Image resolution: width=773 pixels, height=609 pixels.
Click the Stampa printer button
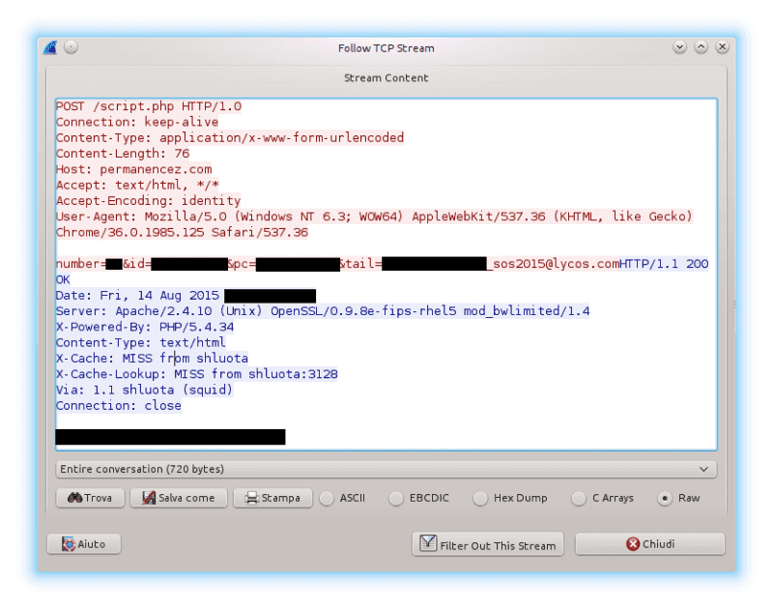tap(272, 498)
